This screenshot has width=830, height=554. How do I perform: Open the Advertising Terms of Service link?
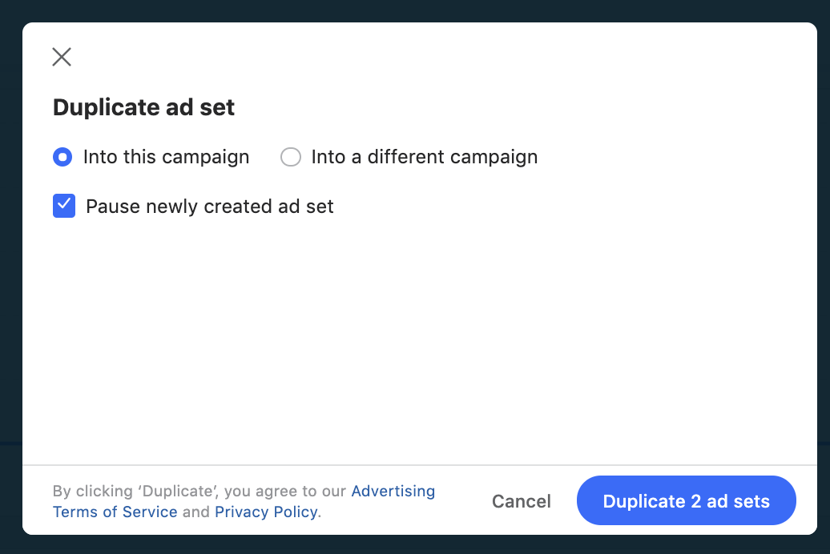click(393, 491)
